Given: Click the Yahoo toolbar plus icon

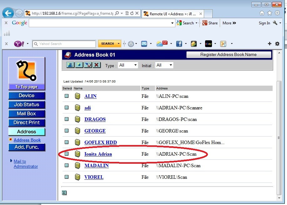Looking at the screenshot, I should (269, 43).
